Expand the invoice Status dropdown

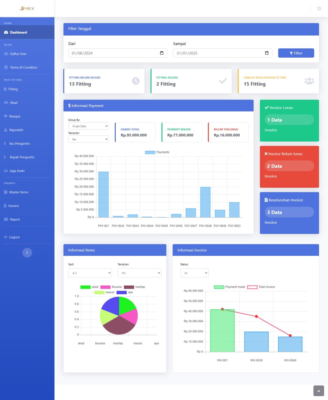[194, 273]
